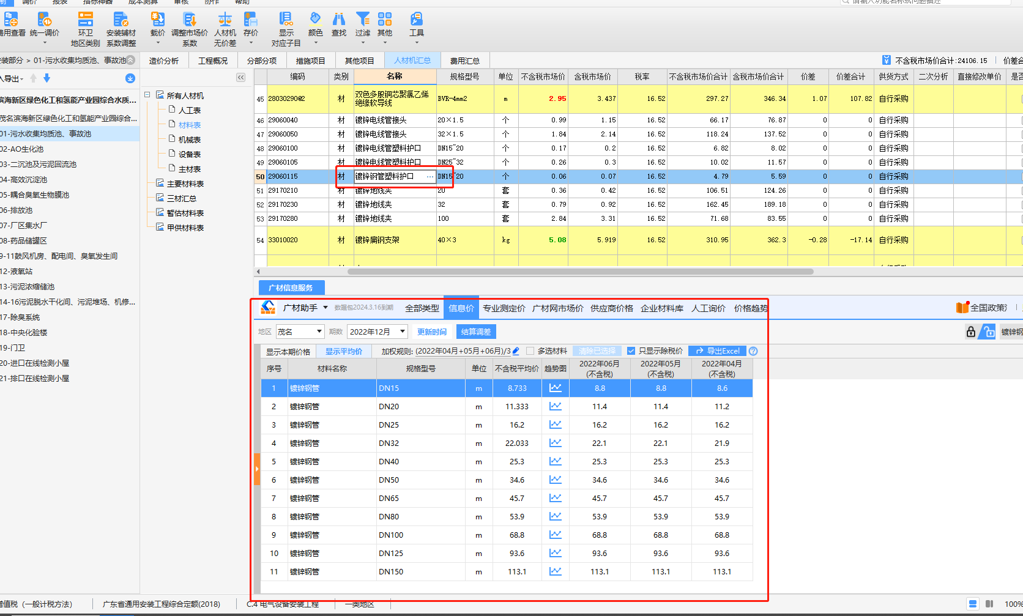The height and width of the screenshot is (616, 1023).
Task: Select the 镀锌扁钢支架 row cell
Action: point(395,240)
